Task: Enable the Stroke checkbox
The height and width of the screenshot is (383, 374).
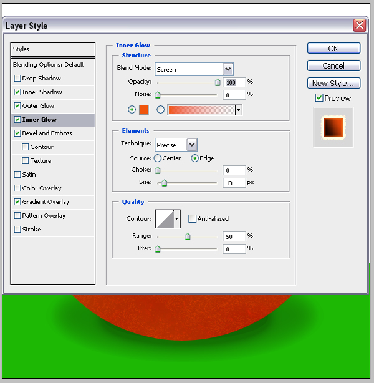Action: [17, 229]
